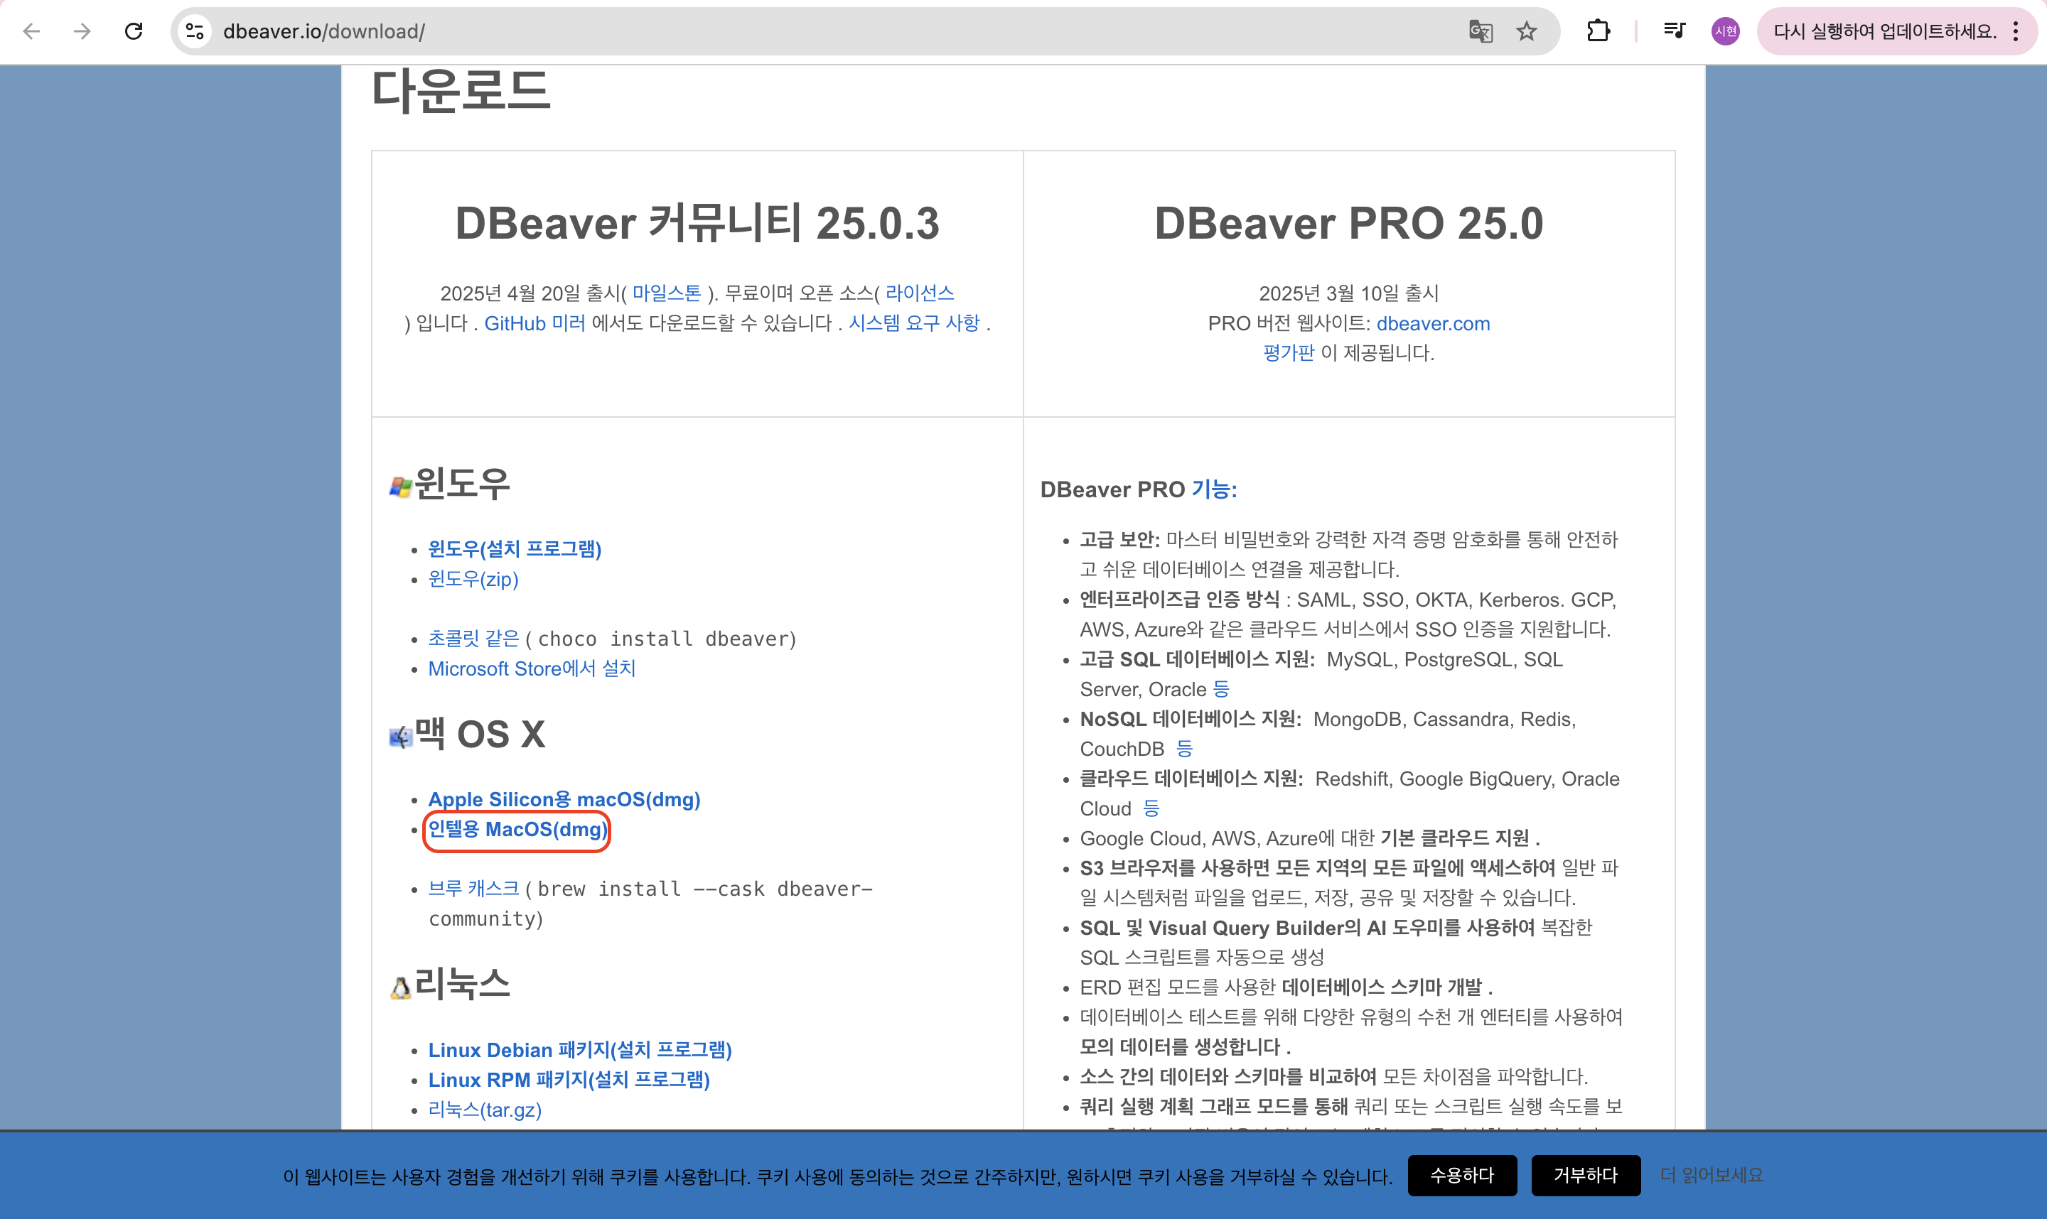Click the 다운로드 page title

pos(461,91)
